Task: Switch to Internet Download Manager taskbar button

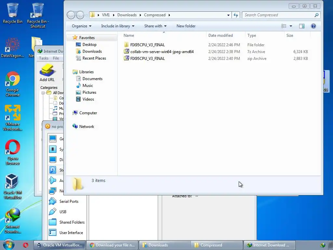Action: 269,245
